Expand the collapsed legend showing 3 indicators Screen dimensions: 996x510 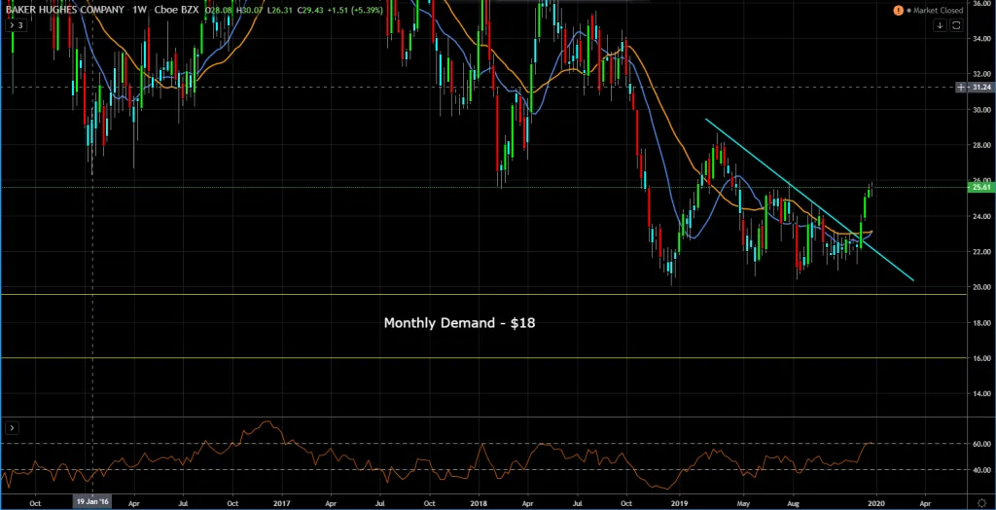pyautogui.click(x=16, y=25)
